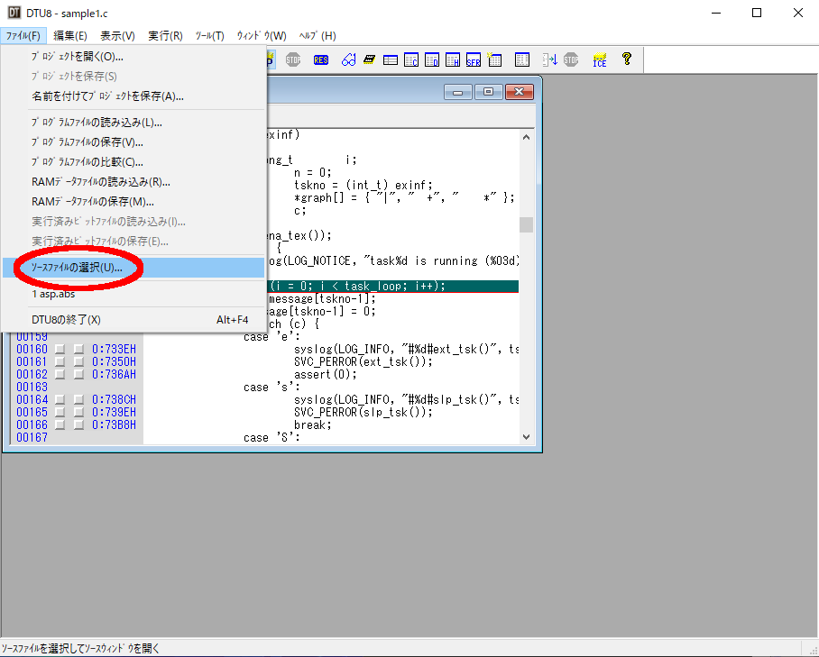Choose DTU8の終了(X) to exit
This screenshot has width=819, height=657.
[133, 319]
